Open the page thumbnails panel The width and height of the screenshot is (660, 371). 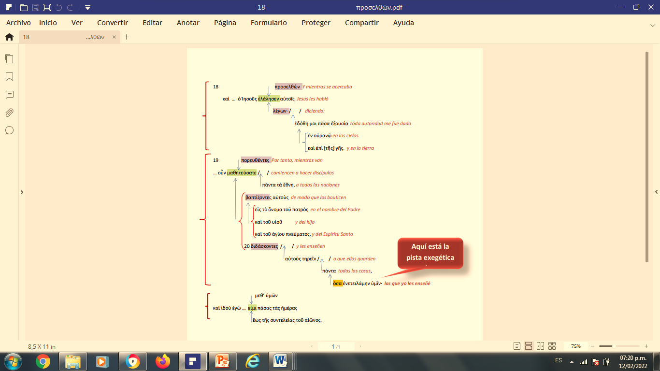tap(9, 58)
